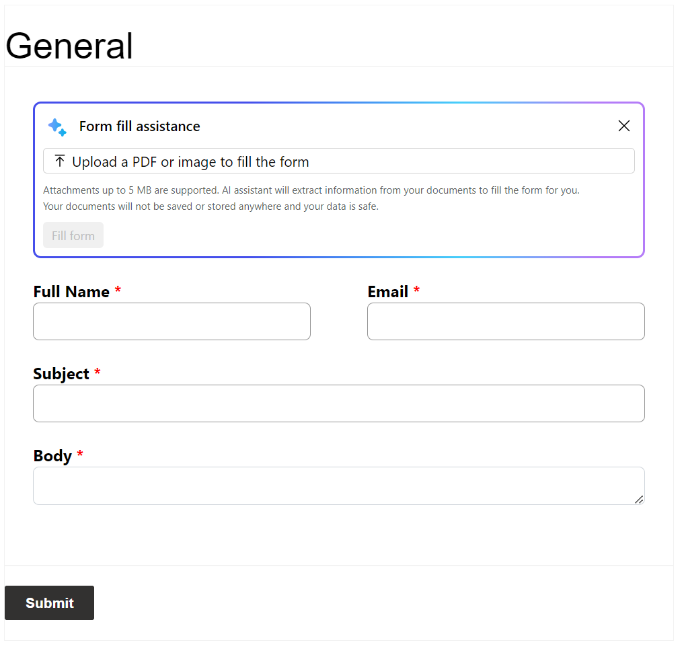This screenshot has width=684, height=661.
Task: Click the AI sparkle assistant icon
Action: coord(57,126)
